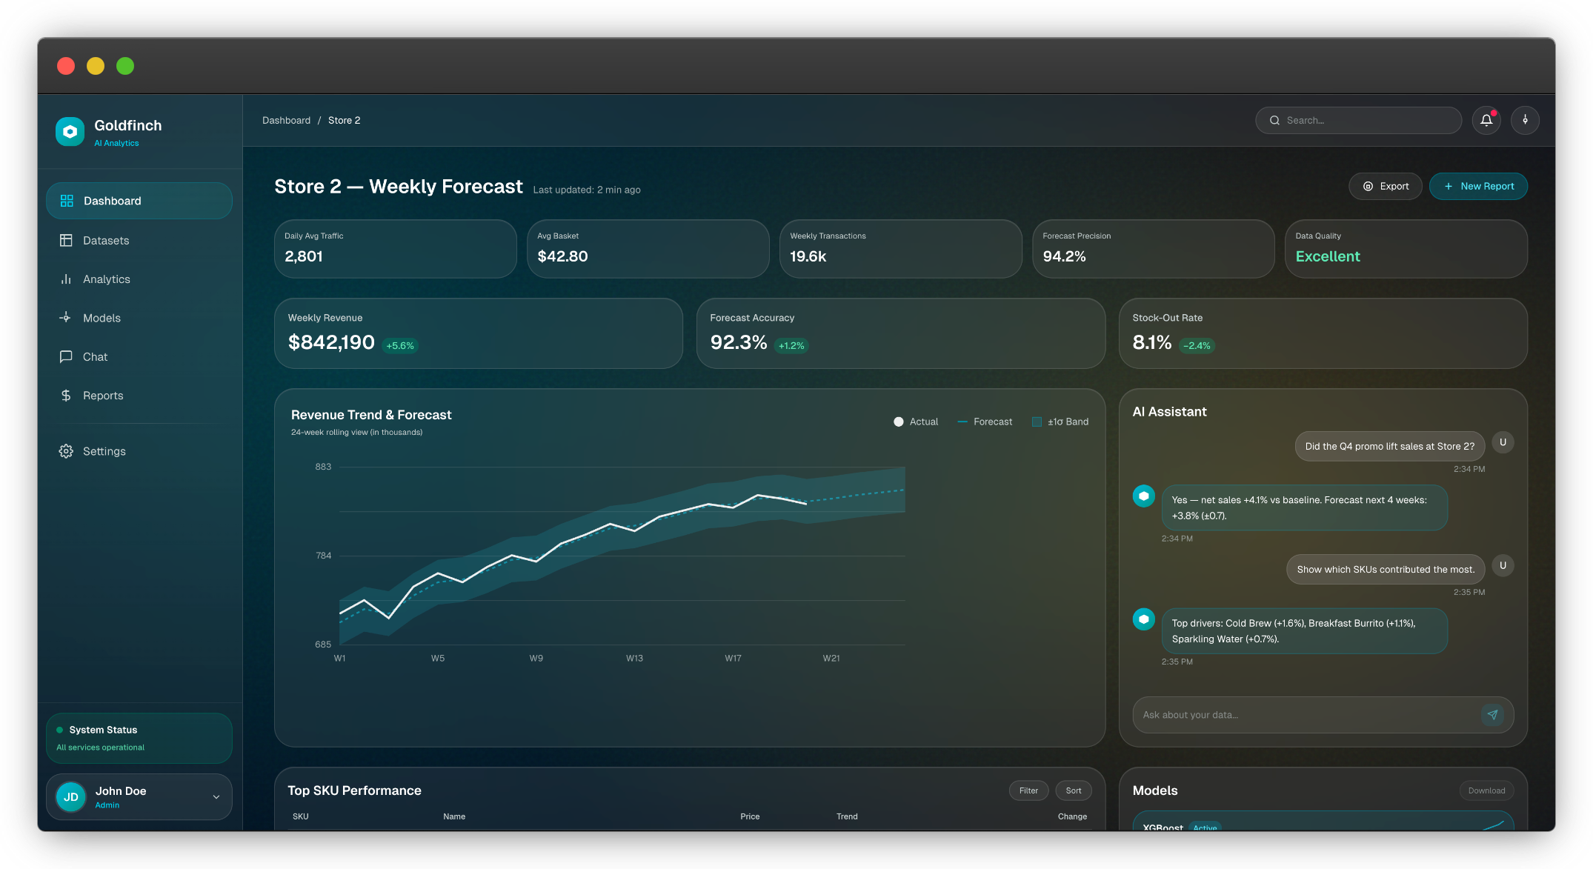Screen dimensions: 1593x869
Task: Toggle the Actual series in chart legend
Action: coord(916,422)
